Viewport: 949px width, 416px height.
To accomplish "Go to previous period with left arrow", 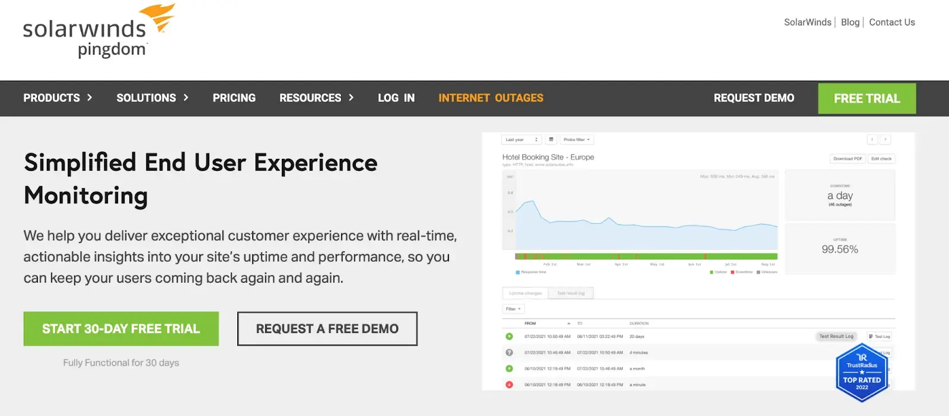I will click(872, 140).
